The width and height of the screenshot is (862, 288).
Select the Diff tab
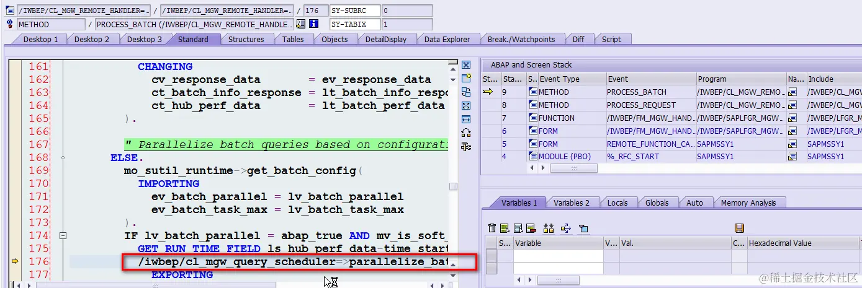click(x=578, y=39)
